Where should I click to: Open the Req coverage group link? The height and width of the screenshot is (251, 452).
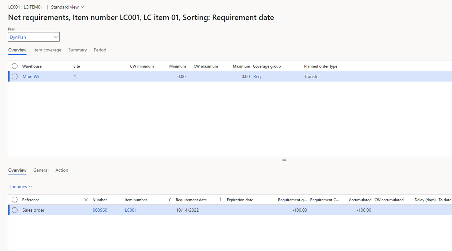(257, 76)
